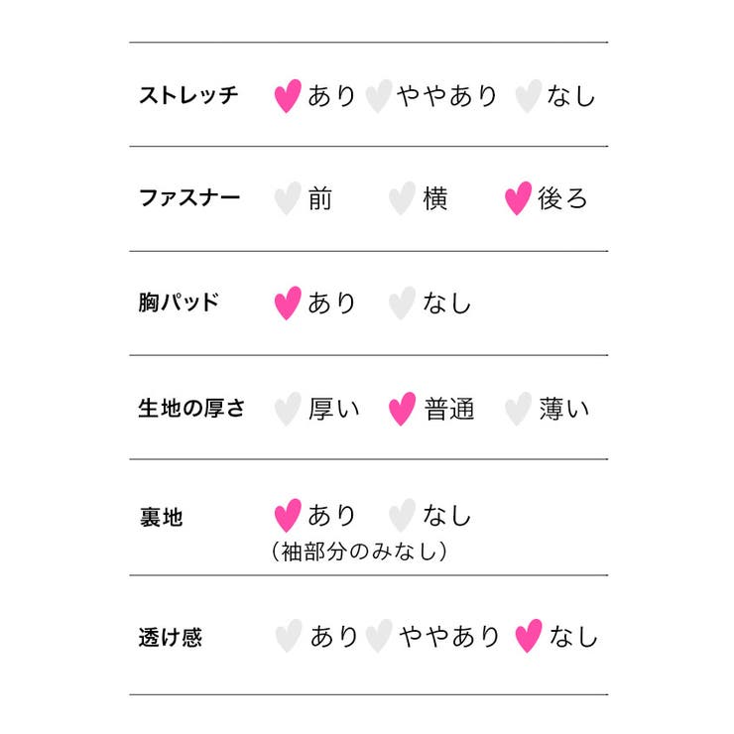Image resolution: width=734 pixels, height=734 pixels.
Task: Click the 生地の厚さ row label
Action: (x=191, y=409)
